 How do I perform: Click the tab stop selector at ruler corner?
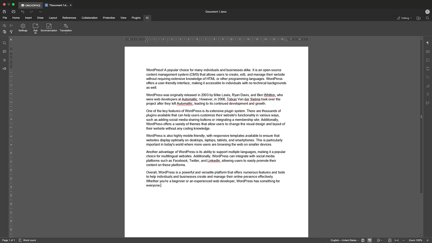click(x=11, y=39)
